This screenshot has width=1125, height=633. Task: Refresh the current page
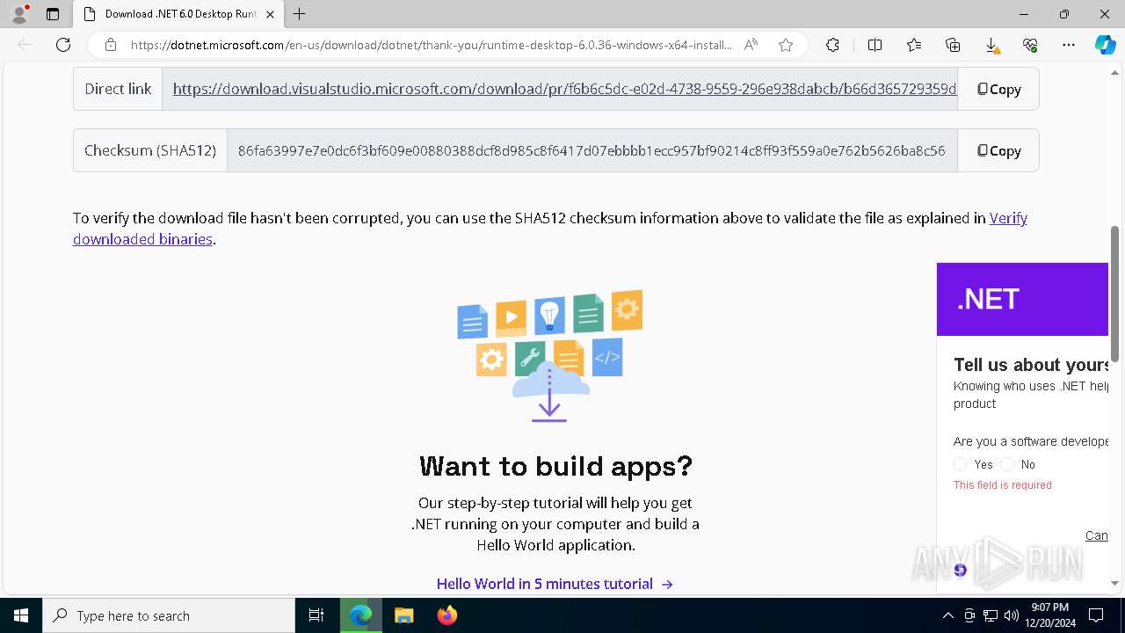tap(63, 45)
